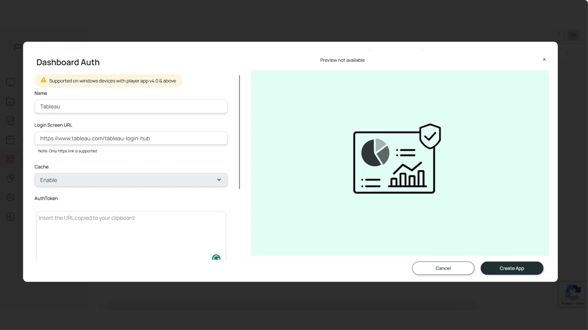Open the Schedule calendar icon in sidebar

10,139
